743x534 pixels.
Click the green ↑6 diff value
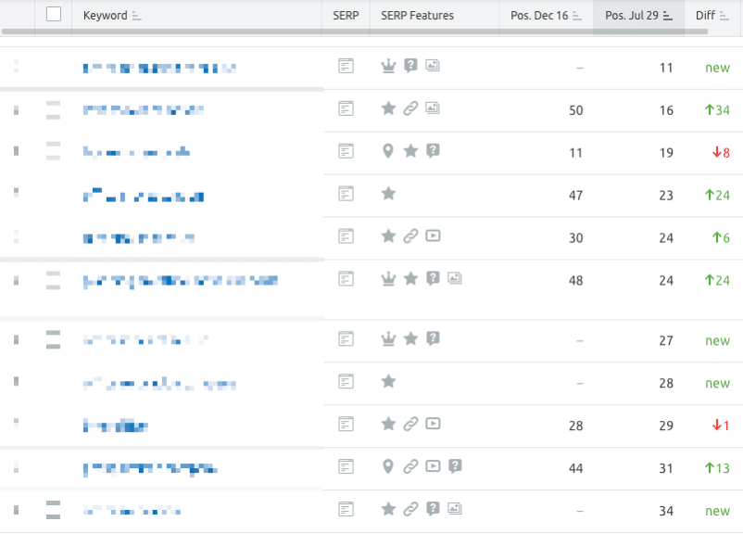(721, 238)
